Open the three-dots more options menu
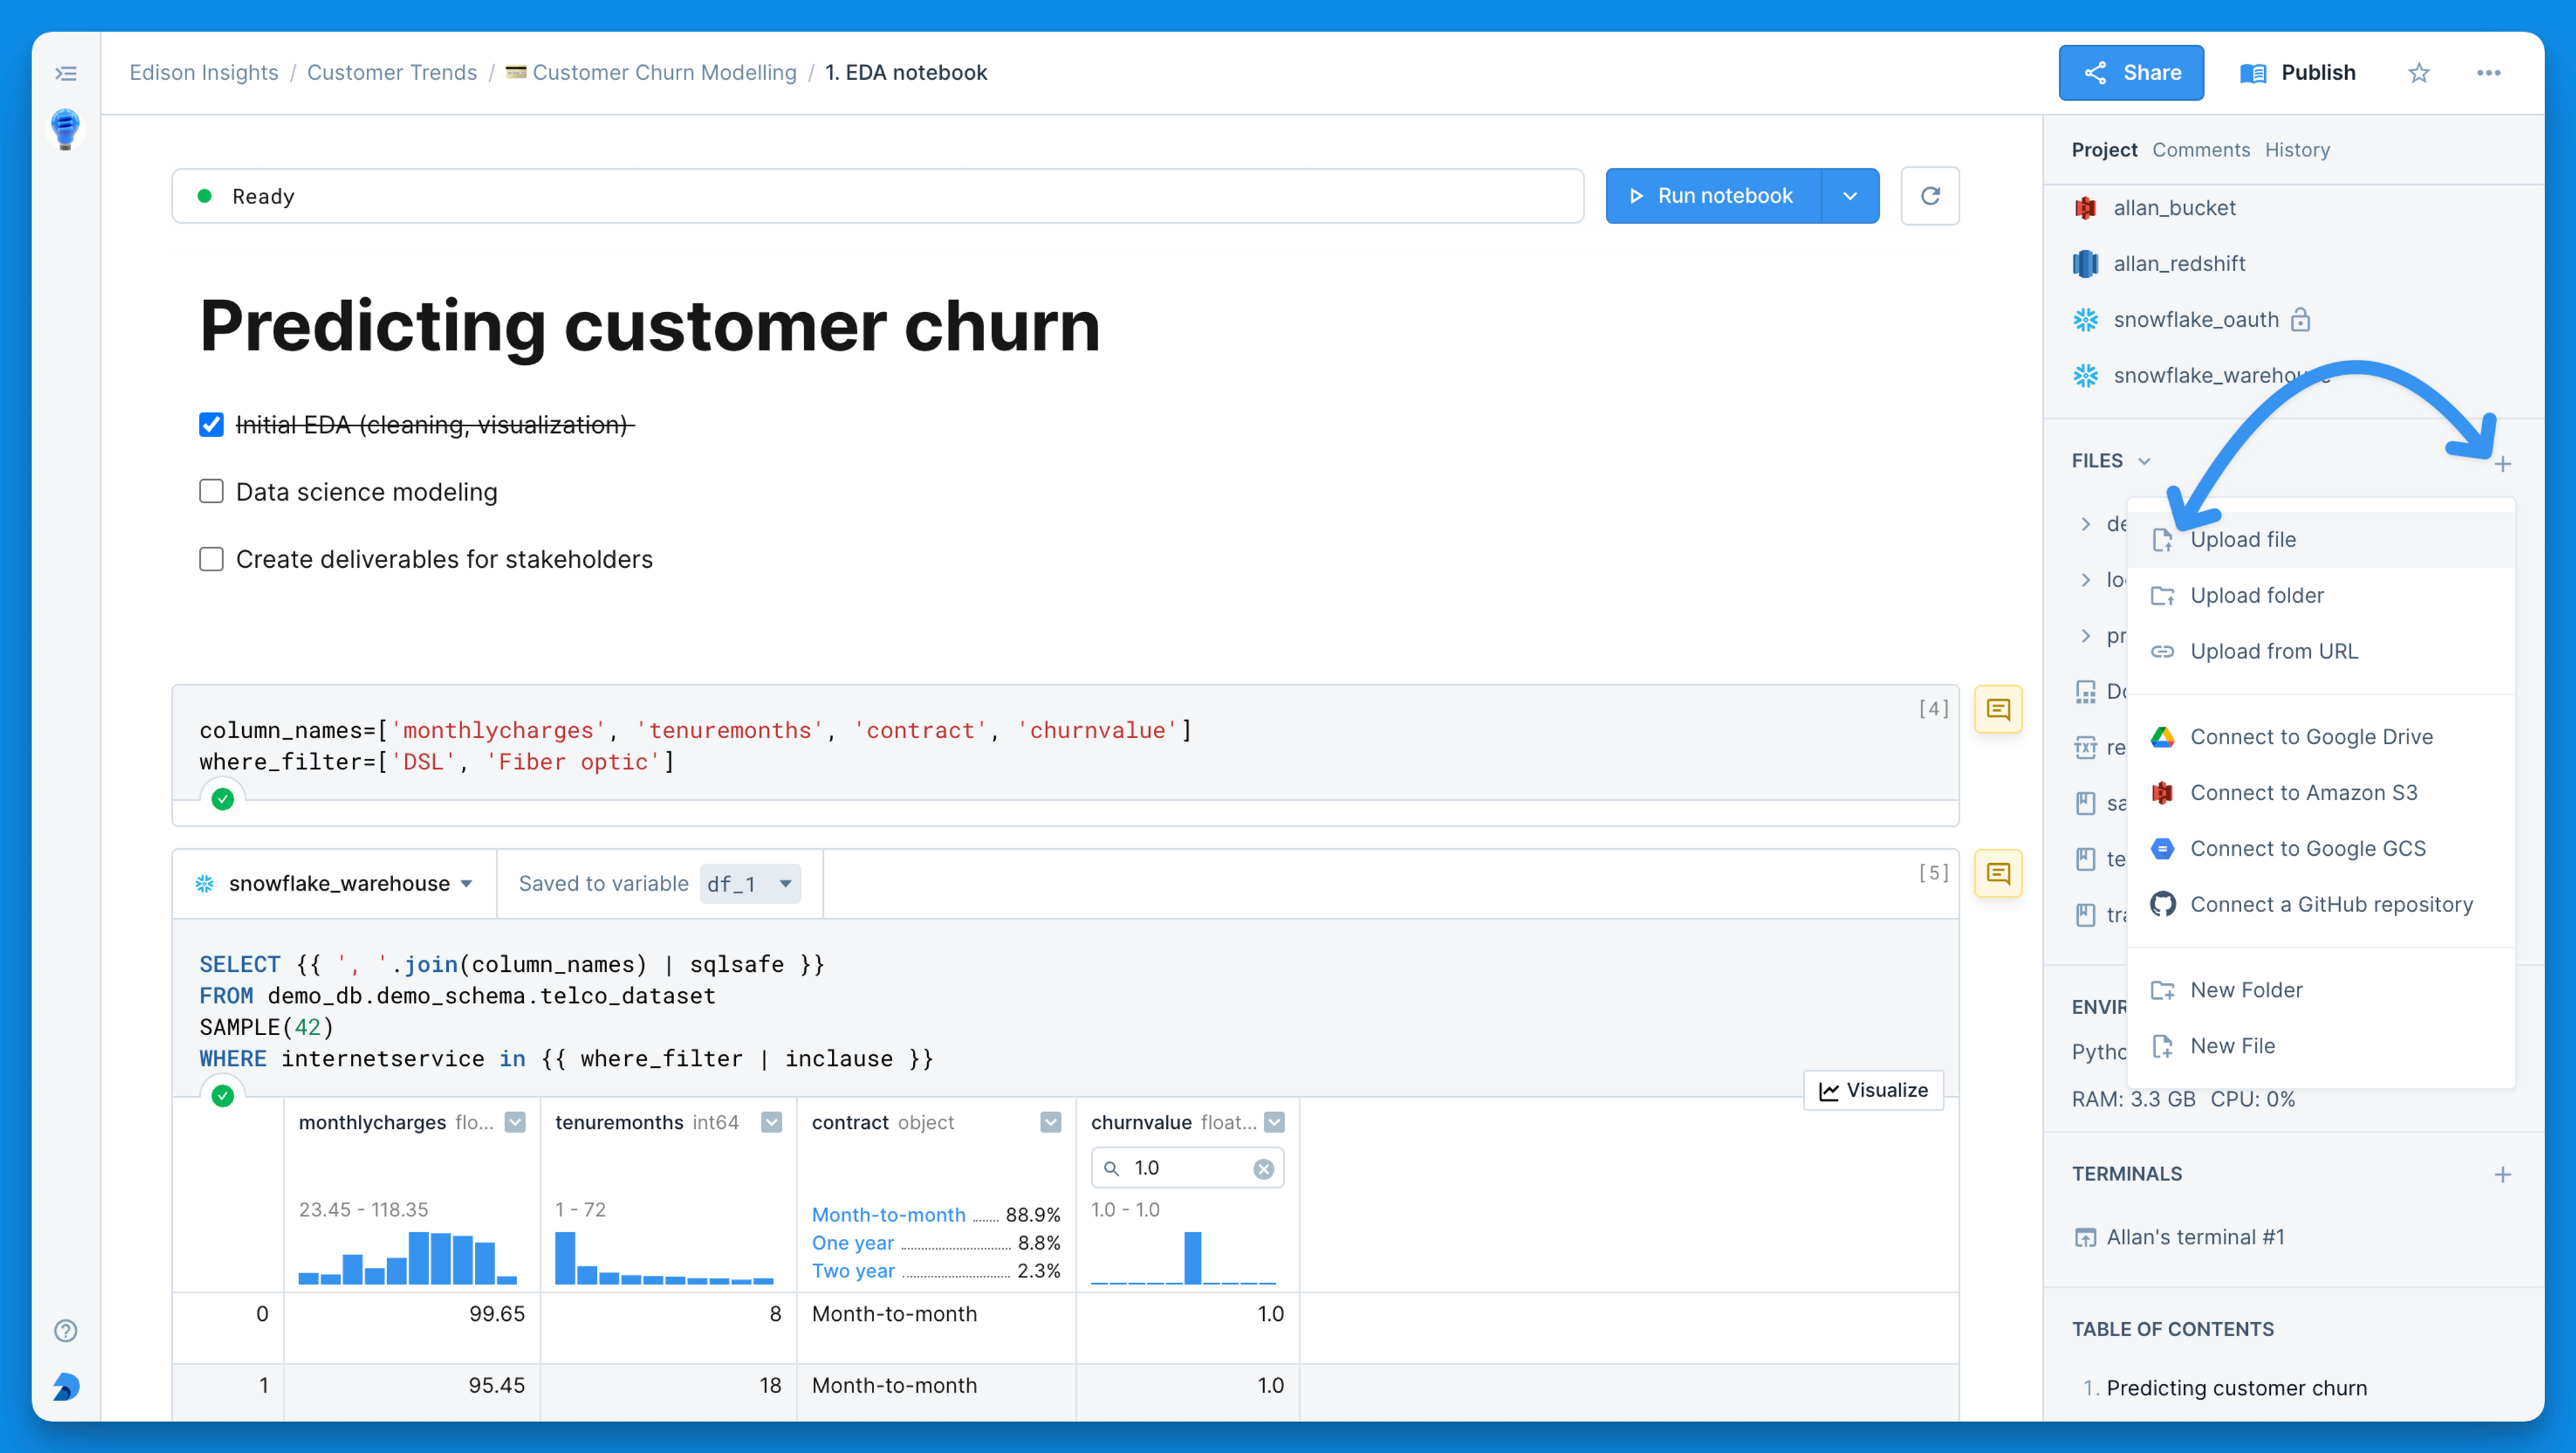2576x1453 pixels. [x=2488, y=73]
